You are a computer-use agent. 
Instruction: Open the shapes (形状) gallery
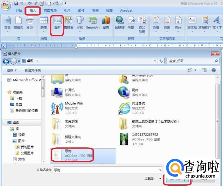[80, 25]
